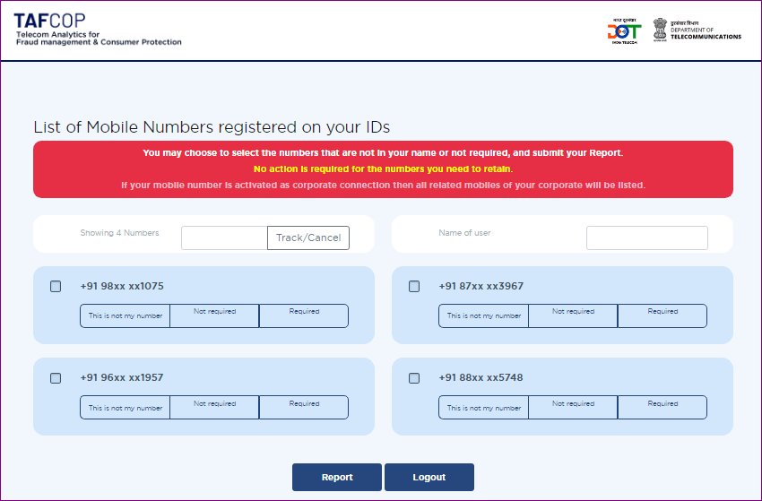This screenshot has width=762, height=501.
Task: Click the DoT India Telecom logo
Action: click(x=624, y=31)
